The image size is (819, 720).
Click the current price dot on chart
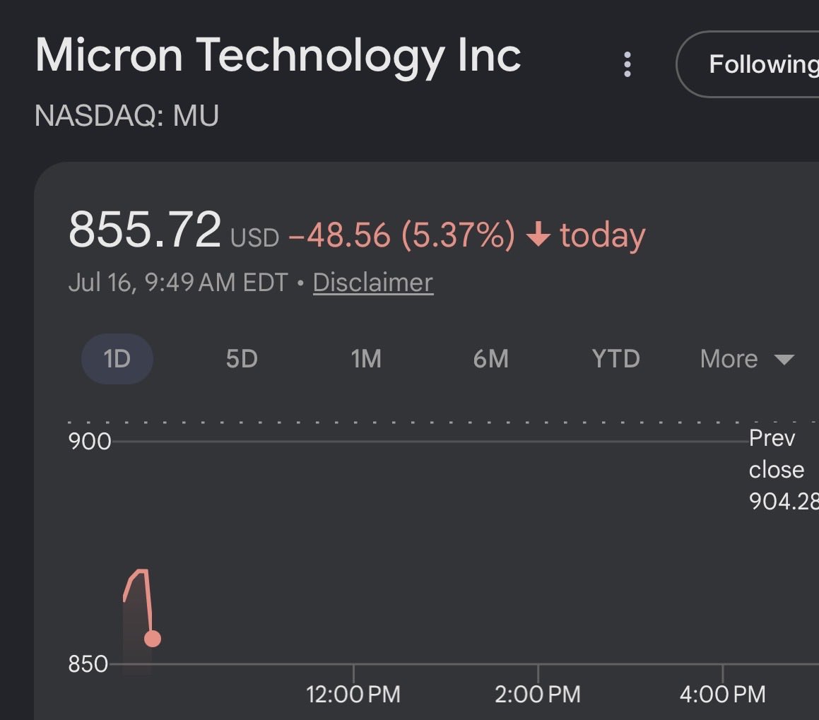tap(153, 638)
